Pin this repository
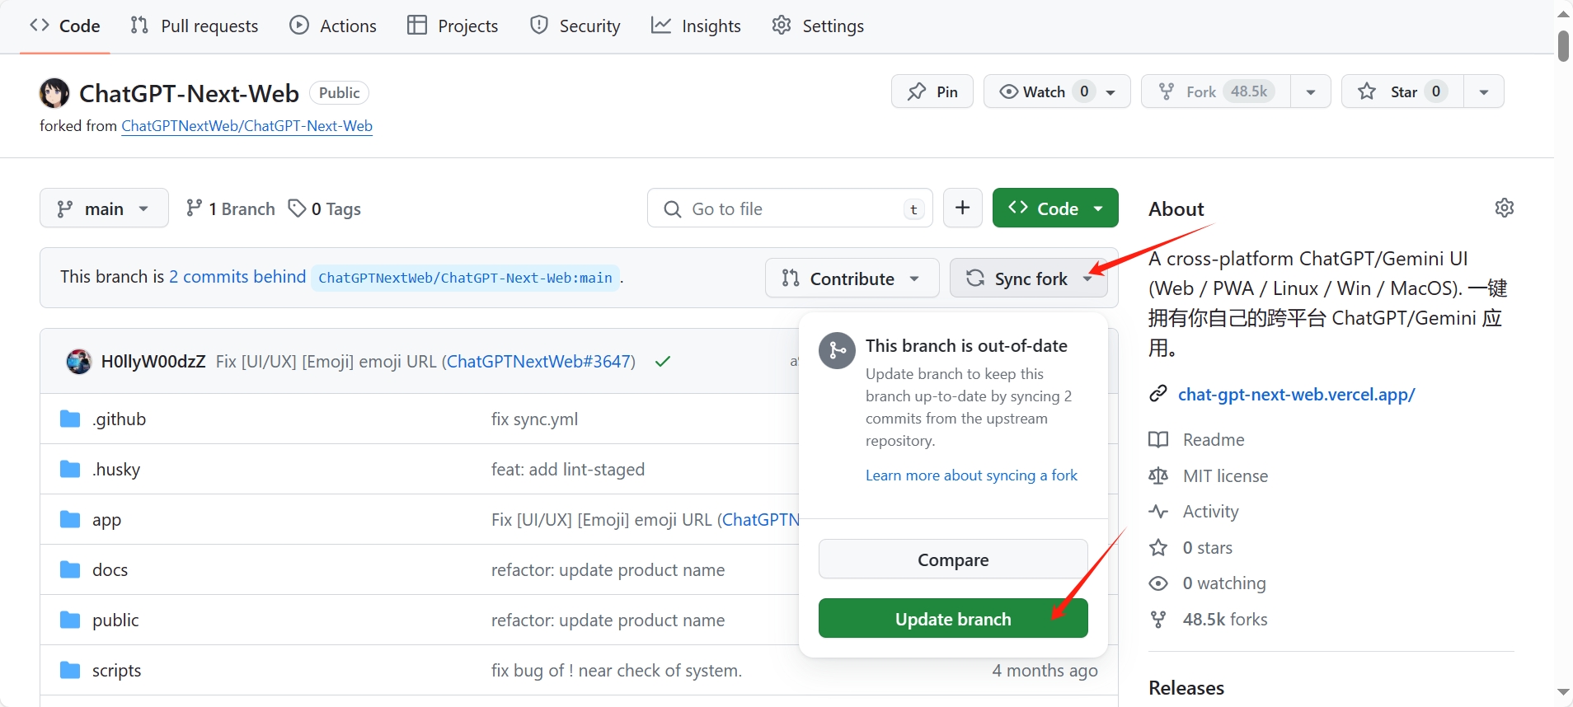The height and width of the screenshot is (707, 1573). [932, 91]
